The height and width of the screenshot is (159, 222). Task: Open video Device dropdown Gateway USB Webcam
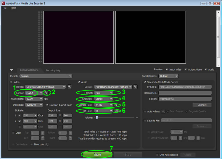coord(46,87)
